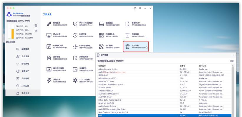Click the scroll-up arrow in software list
The image size is (242, 117).
coord(233,66)
